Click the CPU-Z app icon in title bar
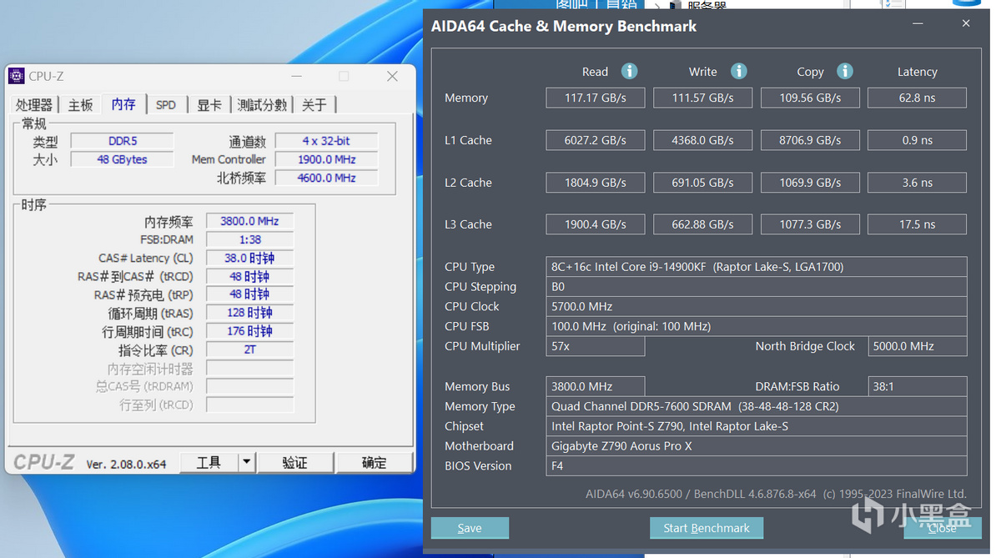The height and width of the screenshot is (558, 1001). 17,76
